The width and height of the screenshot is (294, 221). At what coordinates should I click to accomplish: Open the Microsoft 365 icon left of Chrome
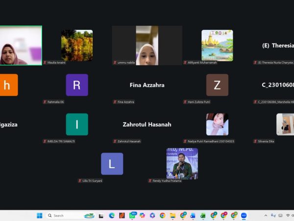(152, 216)
